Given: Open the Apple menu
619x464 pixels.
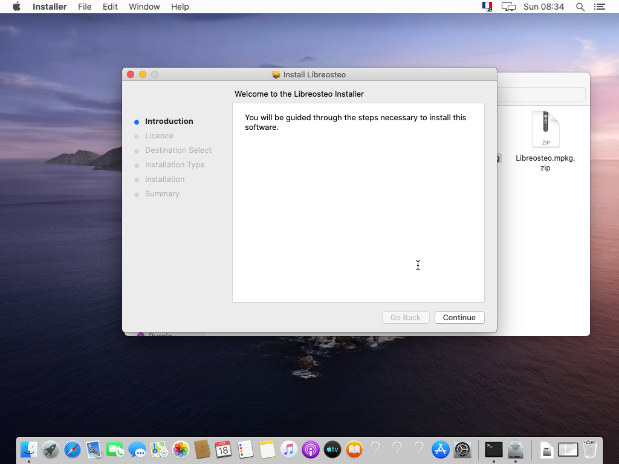Looking at the screenshot, I should point(16,7).
